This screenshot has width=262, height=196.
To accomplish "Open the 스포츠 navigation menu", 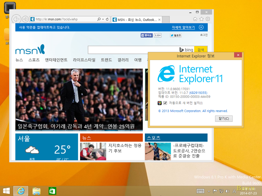I will click(x=34, y=60).
